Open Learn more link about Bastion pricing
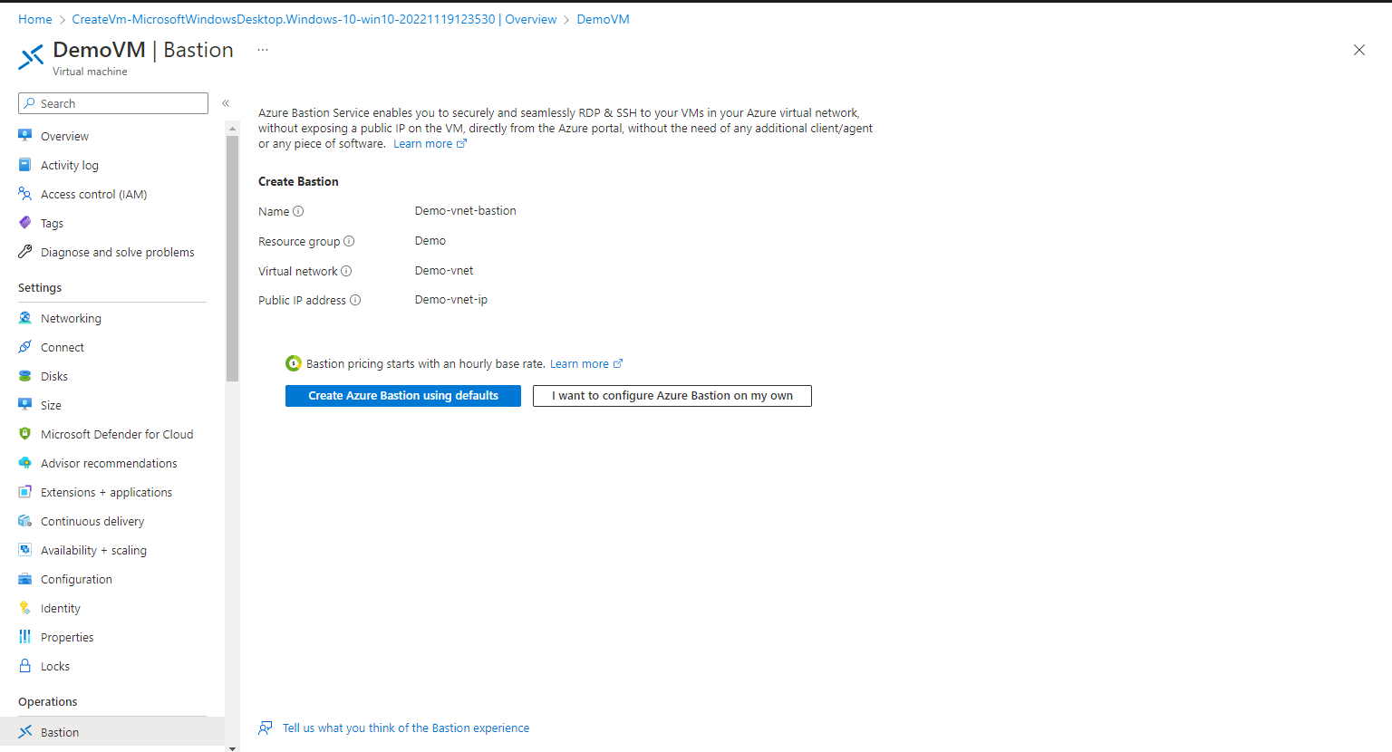Screen dimensions: 1392x752 tap(586, 364)
